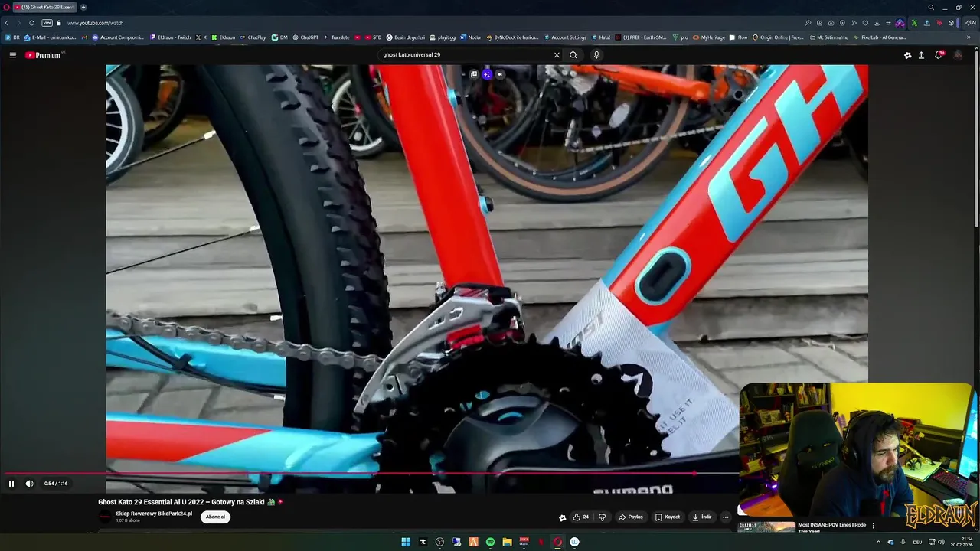Pause the video with the pause button
The height and width of the screenshot is (551, 980).
tap(11, 483)
